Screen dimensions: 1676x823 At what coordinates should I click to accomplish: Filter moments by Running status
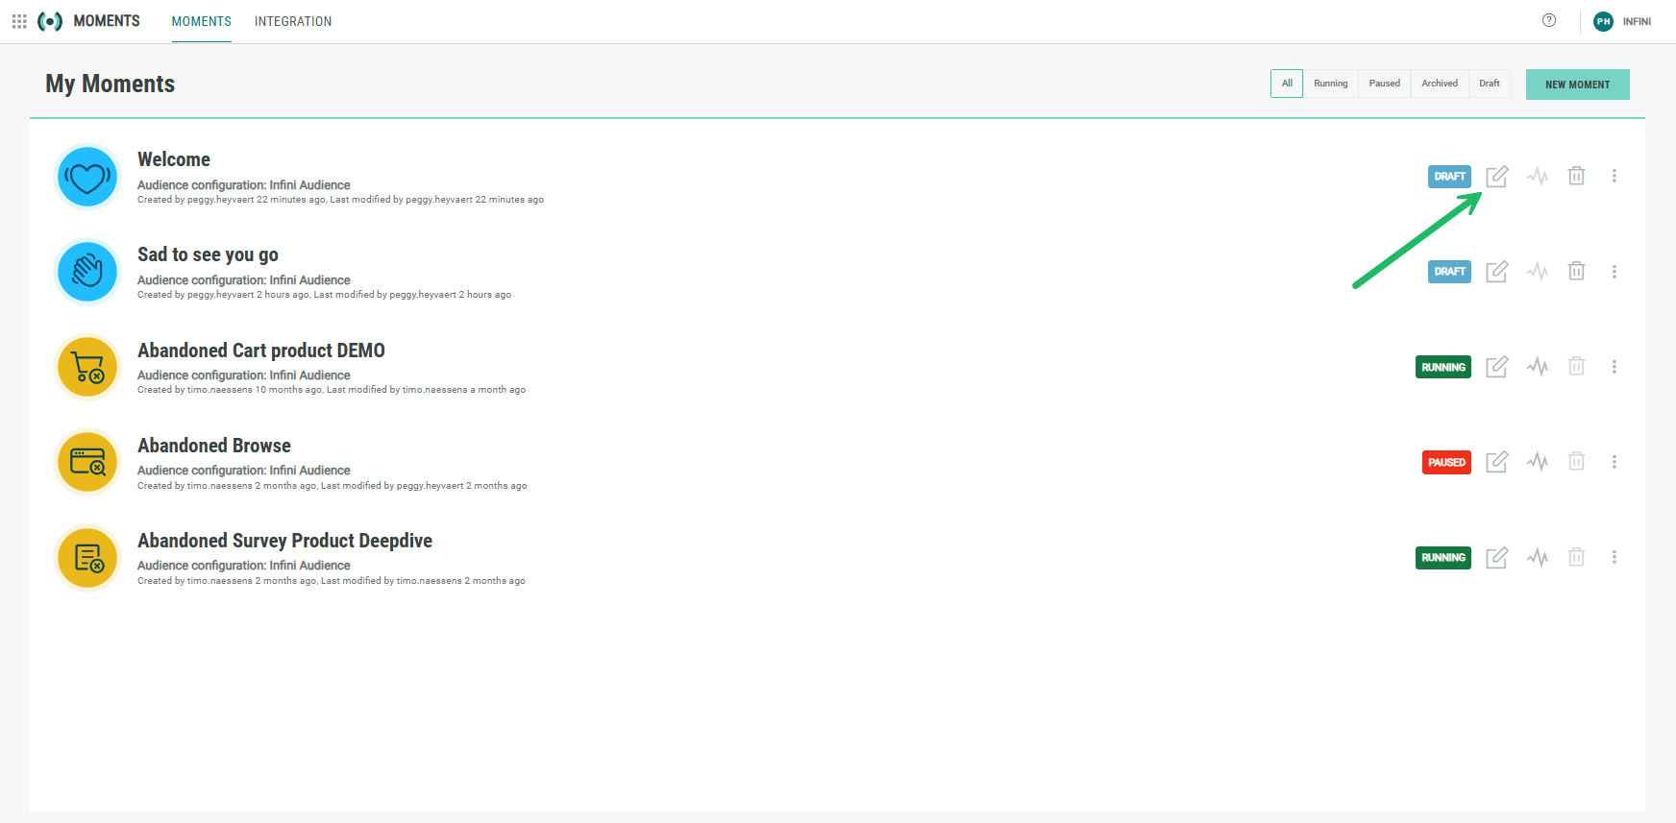pos(1330,84)
